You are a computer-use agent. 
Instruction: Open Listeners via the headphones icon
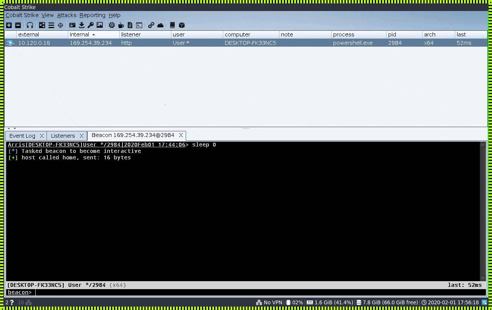30,25
